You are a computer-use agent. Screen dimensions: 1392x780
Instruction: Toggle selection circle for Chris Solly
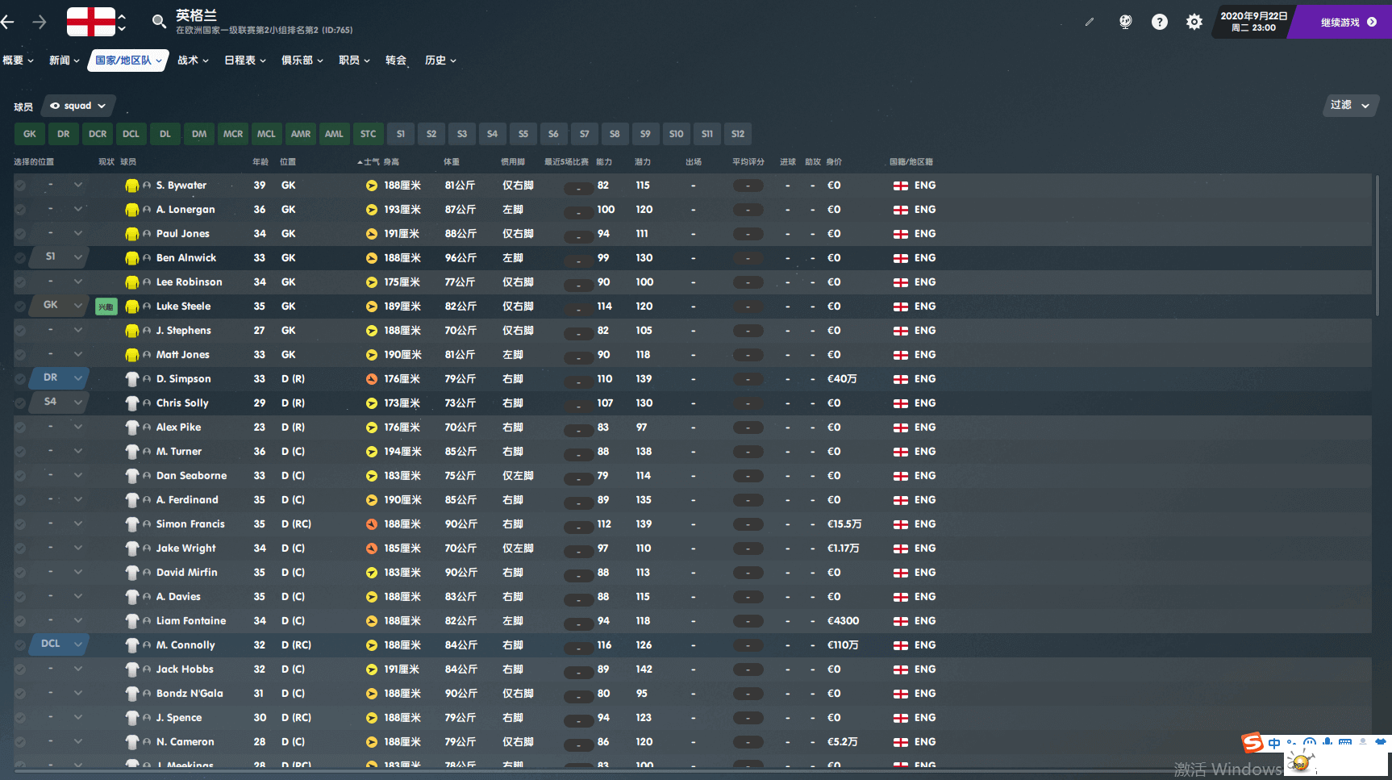tap(20, 403)
